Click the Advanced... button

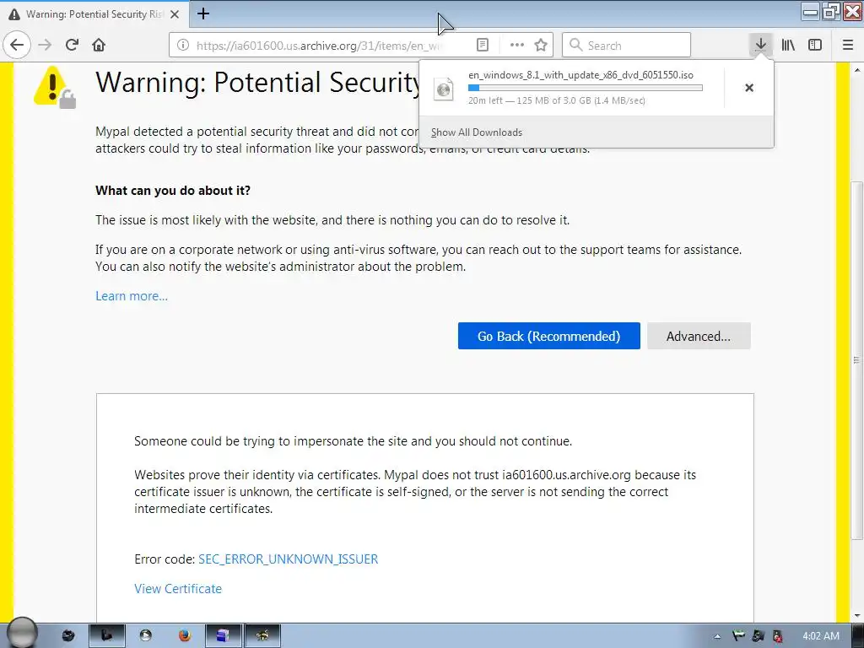699,336
